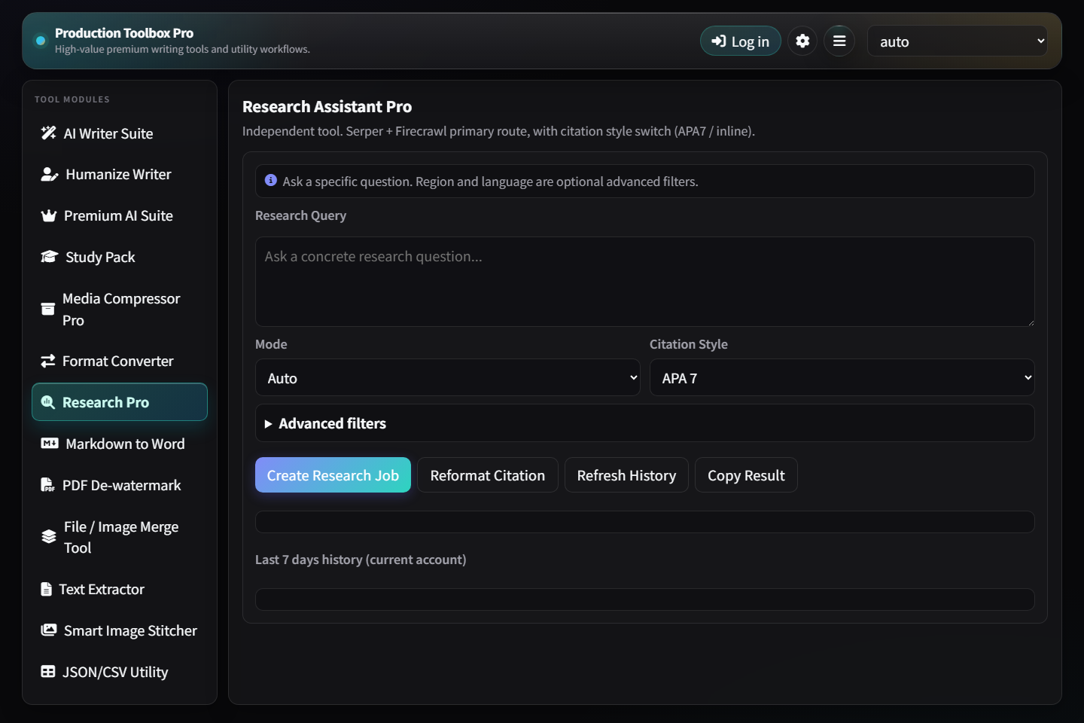Click Refresh History button
This screenshot has width=1084, height=723.
[626, 475]
